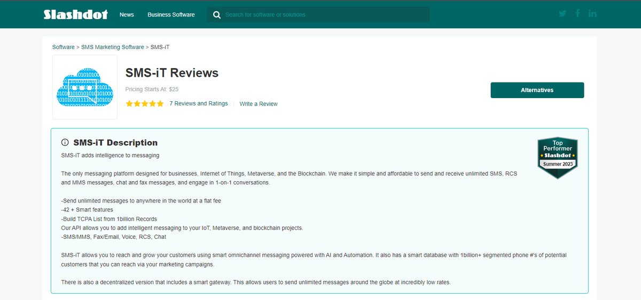Click "SMS-iT adds intelligence to messaging" text
The image size is (641, 300).
pos(110,156)
